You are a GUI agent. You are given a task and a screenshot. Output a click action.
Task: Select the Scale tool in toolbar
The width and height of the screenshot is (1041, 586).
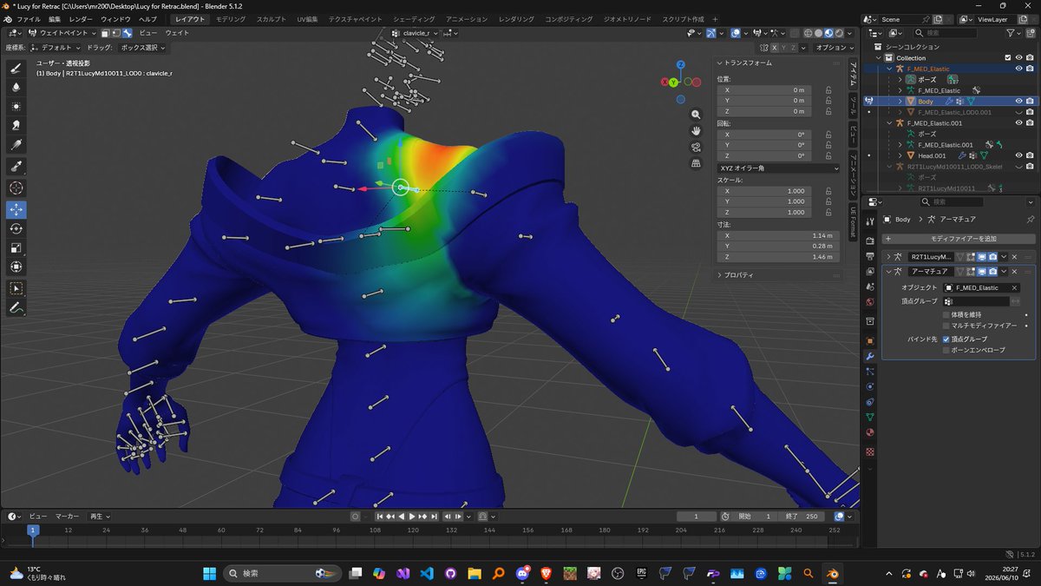(x=16, y=247)
